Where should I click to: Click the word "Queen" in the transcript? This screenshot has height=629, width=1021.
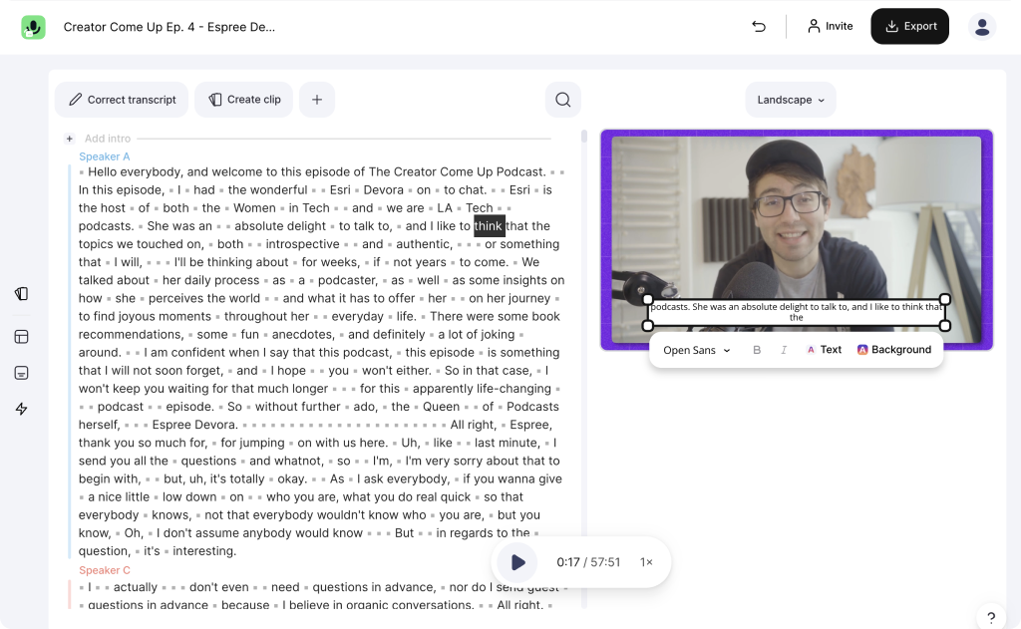point(441,407)
